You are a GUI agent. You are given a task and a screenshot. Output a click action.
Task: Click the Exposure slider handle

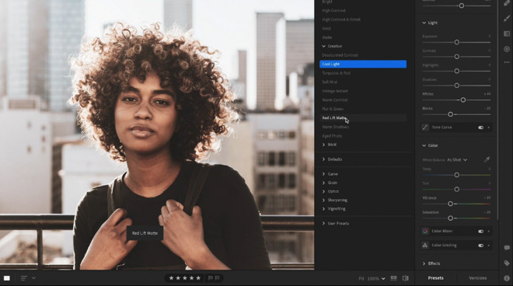coord(457,42)
